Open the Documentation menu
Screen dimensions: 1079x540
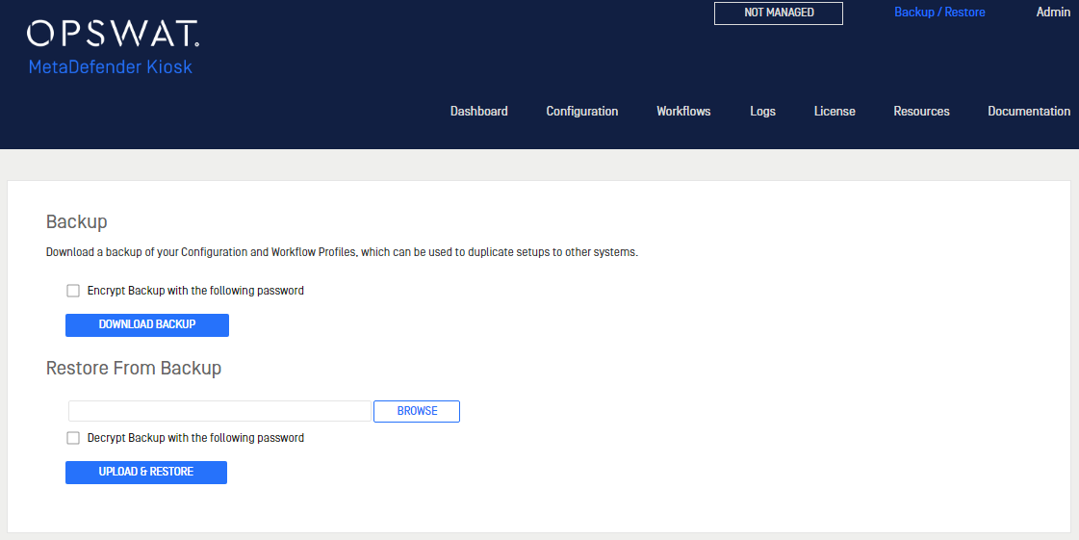coord(1029,112)
